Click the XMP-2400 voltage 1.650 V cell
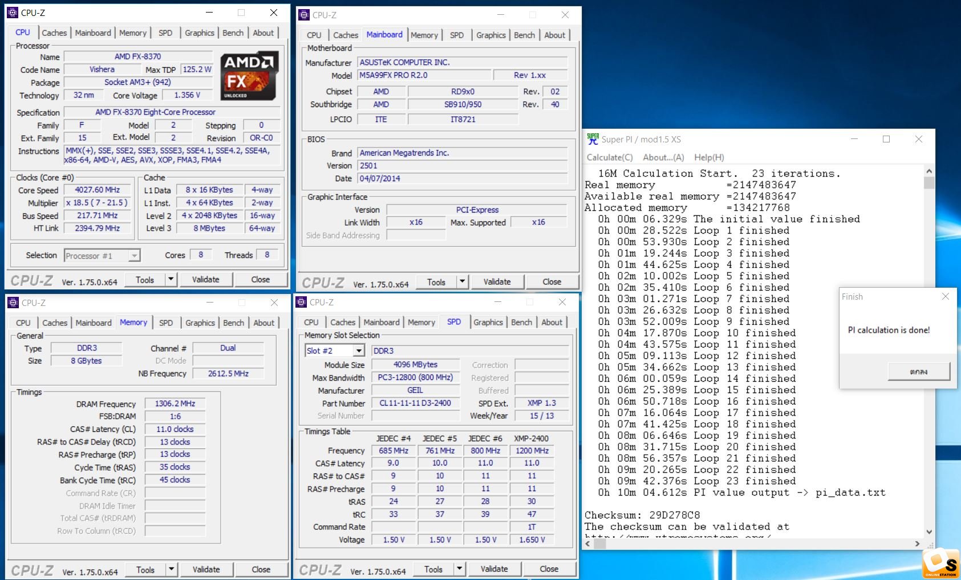 (532, 540)
